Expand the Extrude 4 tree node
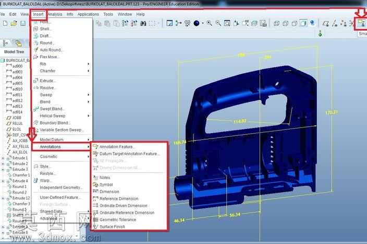The width and height of the screenshot is (367, 244). click(x=3, y=181)
